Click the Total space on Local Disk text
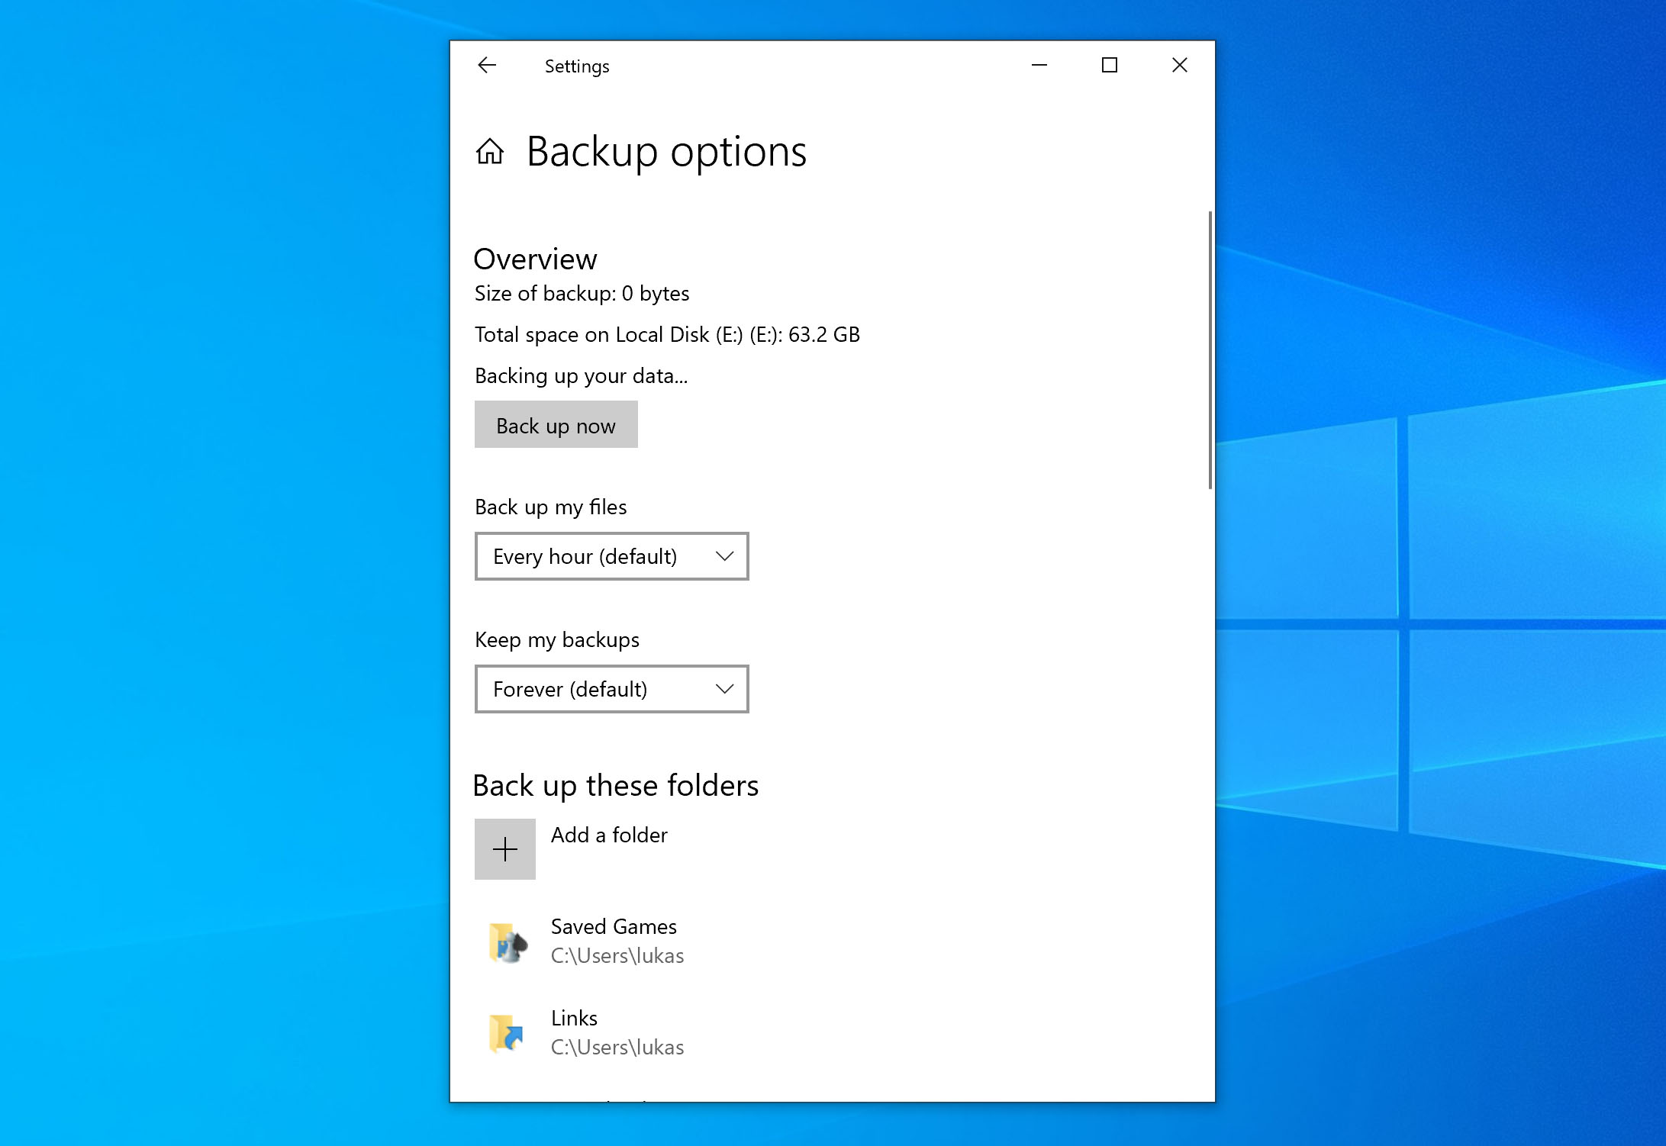Image resolution: width=1666 pixels, height=1146 pixels. (x=667, y=335)
